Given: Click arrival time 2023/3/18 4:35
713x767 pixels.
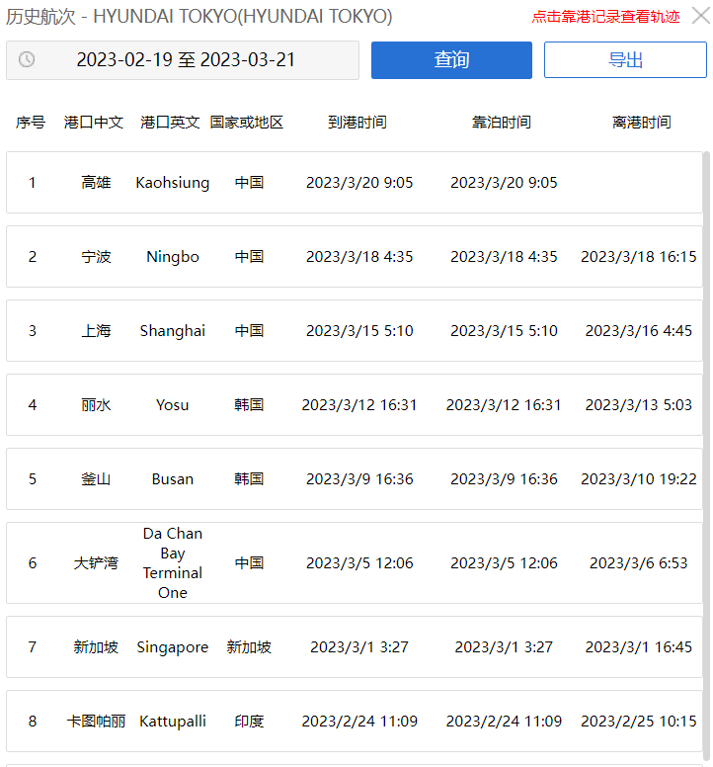Looking at the screenshot, I should click(x=359, y=257).
